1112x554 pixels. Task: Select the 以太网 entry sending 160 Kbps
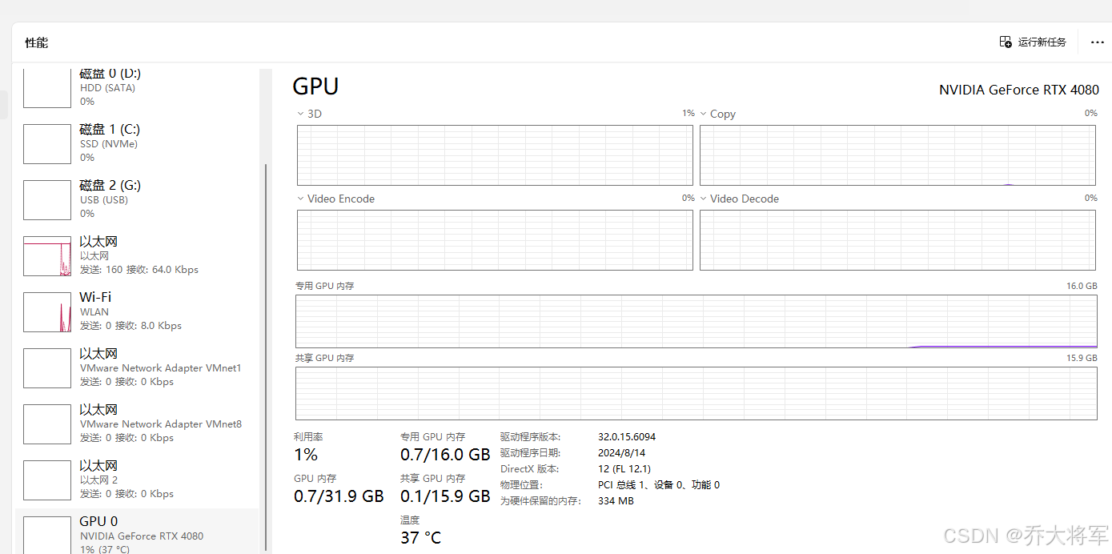click(x=137, y=256)
